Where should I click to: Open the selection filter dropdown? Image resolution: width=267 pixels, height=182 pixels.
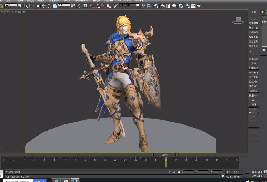coord(11,5)
